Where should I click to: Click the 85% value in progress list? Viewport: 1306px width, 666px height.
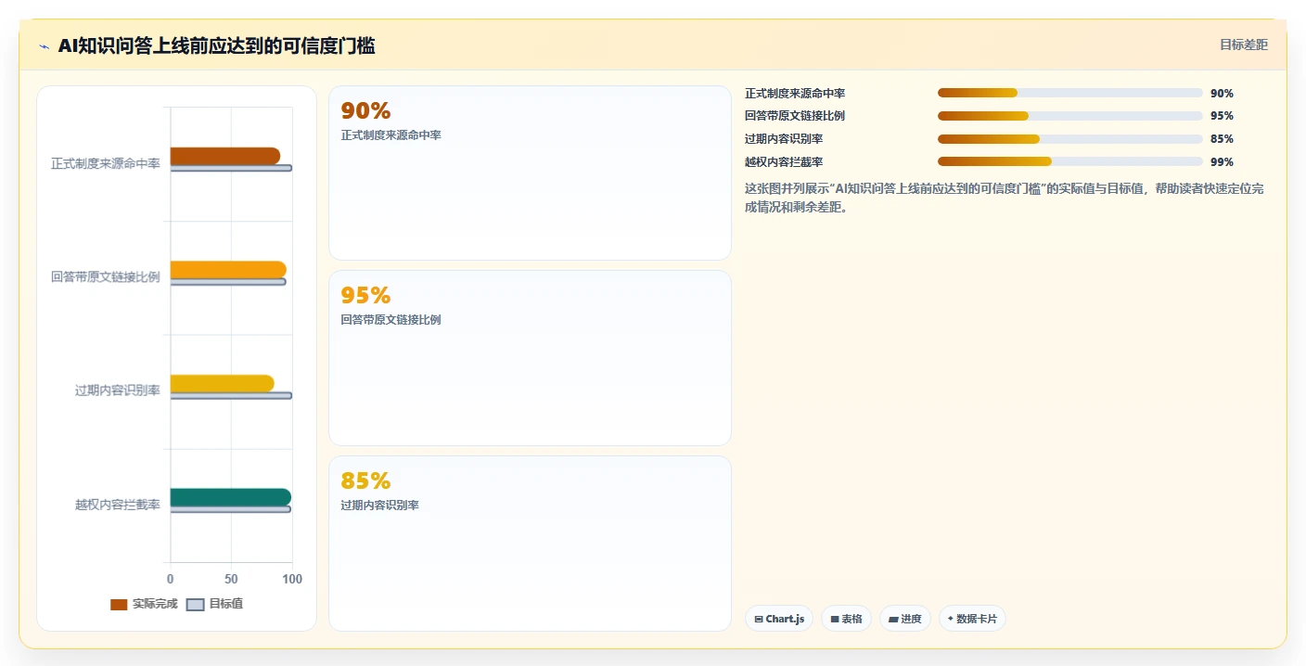tap(1222, 139)
